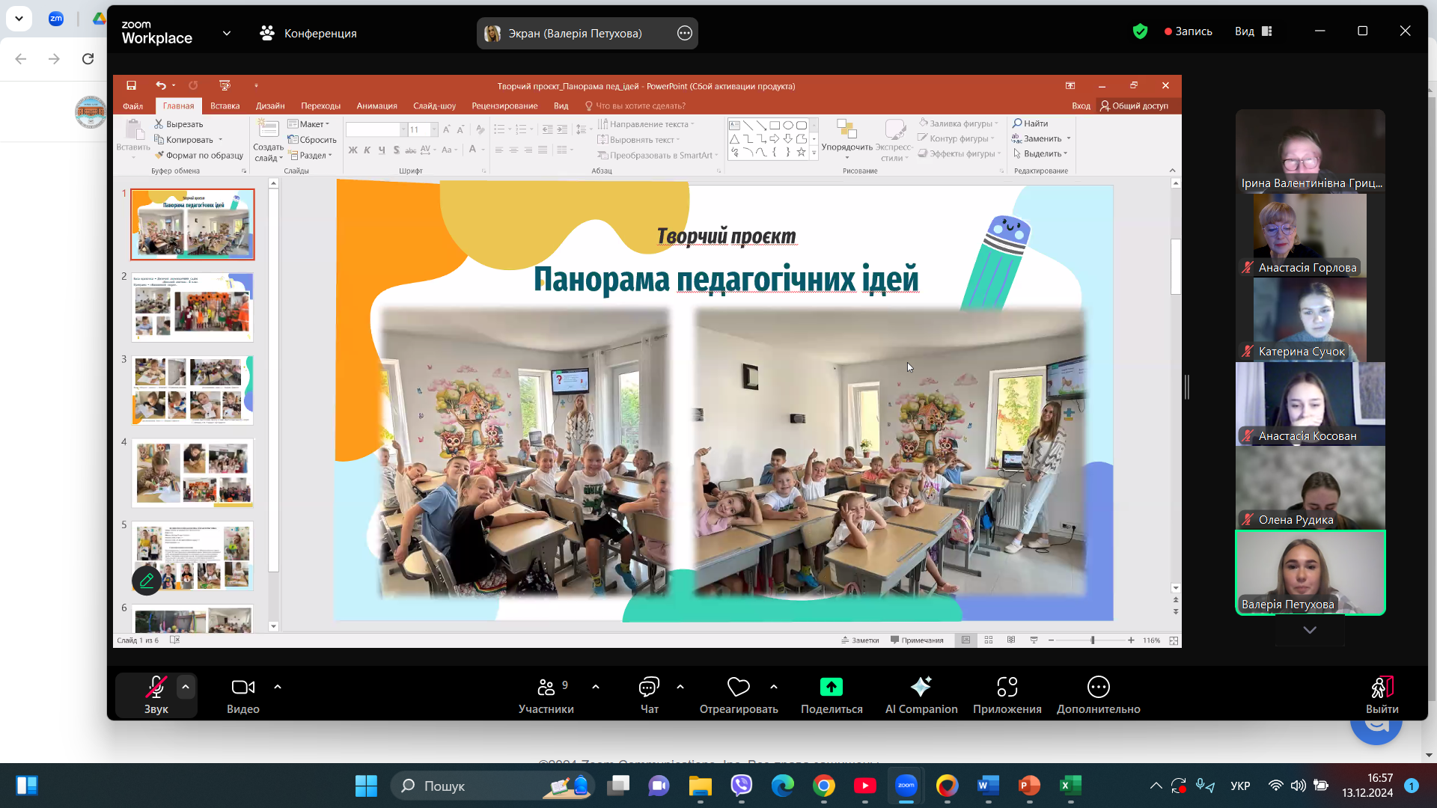Viewport: 1437px width, 808px height.
Task: Switch to the Анимация ribbon tab
Action: pos(376,106)
